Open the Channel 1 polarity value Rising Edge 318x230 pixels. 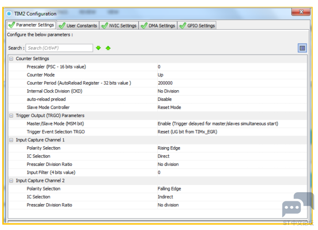pos(169,148)
